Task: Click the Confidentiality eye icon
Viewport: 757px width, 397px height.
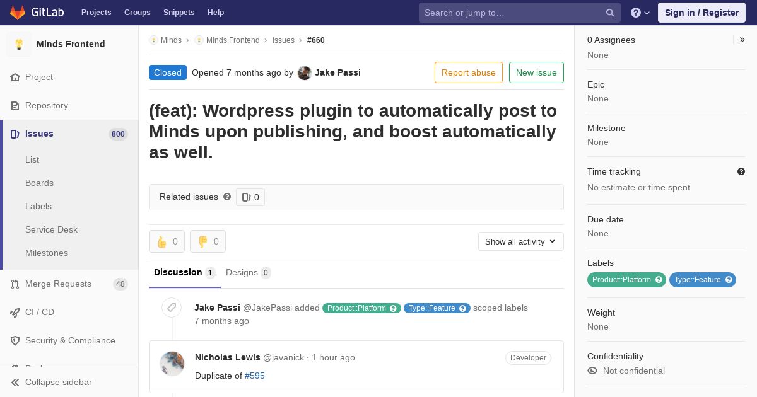Action: pos(592,371)
